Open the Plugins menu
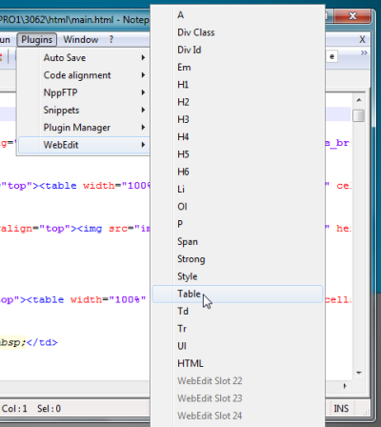Screen dimensions: 381x427 coord(37,40)
